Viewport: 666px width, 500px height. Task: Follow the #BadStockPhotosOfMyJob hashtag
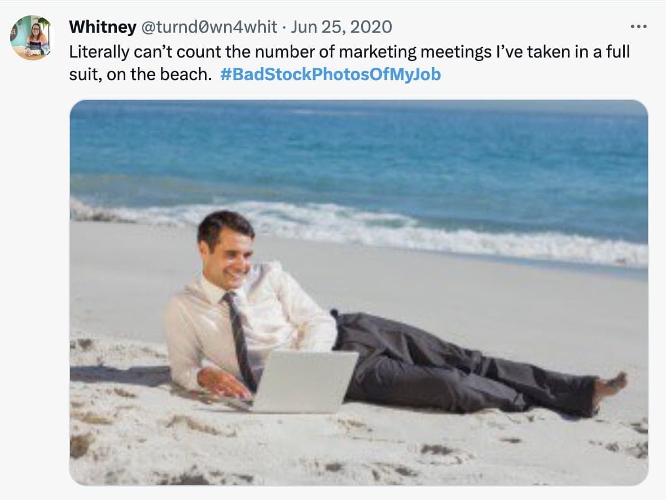tap(330, 74)
